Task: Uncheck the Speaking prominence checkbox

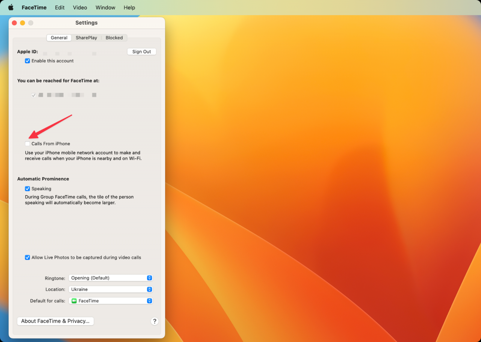Action: pos(27,189)
